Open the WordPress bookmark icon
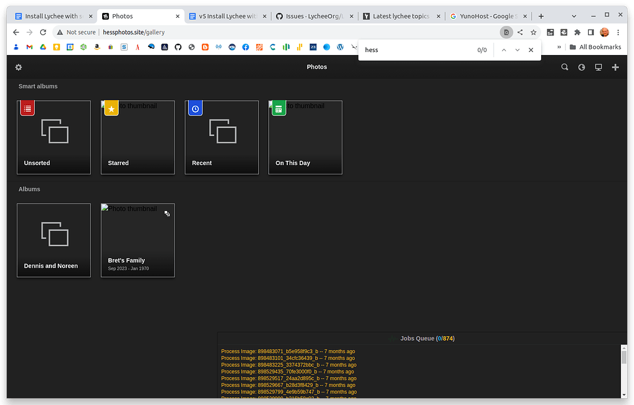634x405 pixels. (x=340, y=47)
